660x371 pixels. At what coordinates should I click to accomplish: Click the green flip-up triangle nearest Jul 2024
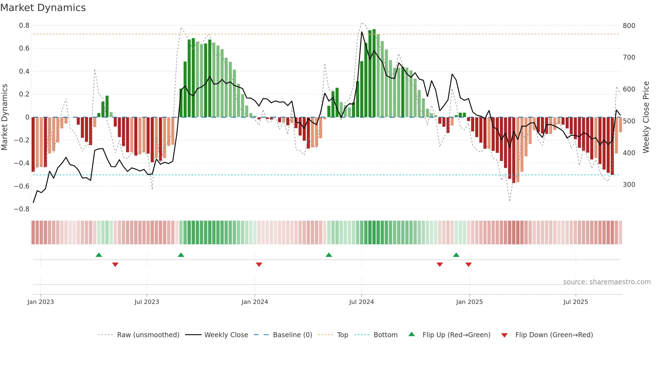[329, 255]
